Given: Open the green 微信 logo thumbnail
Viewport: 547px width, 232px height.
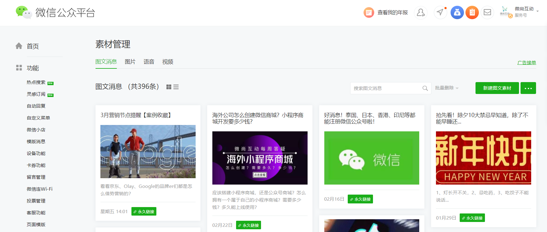Looking at the screenshot, I should coord(372,158).
